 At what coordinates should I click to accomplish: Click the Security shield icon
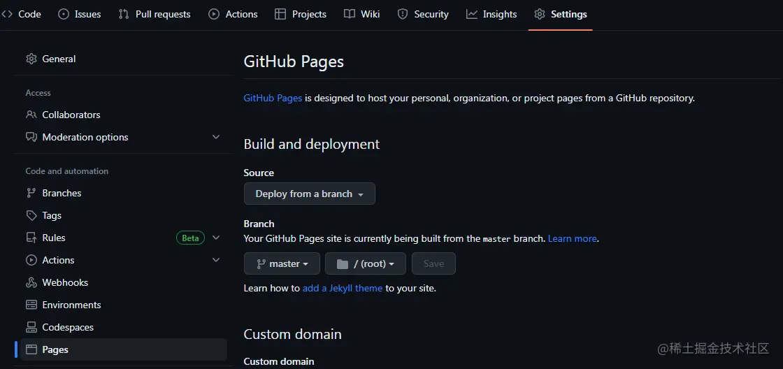click(x=403, y=14)
